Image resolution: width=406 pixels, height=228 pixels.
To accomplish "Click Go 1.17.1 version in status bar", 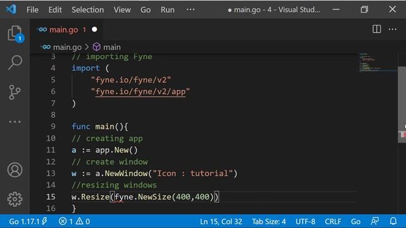I will coord(28,221).
